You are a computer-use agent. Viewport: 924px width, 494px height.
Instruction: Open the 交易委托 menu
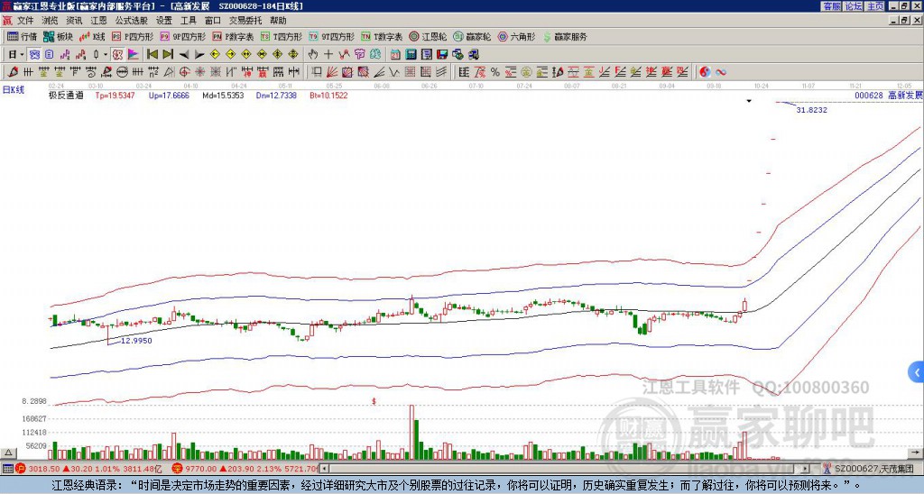pos(245,21)
